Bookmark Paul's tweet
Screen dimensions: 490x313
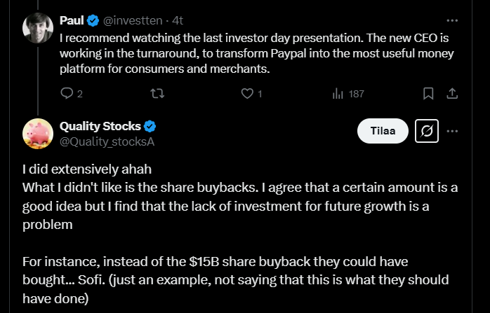click(x=428, y=93)
